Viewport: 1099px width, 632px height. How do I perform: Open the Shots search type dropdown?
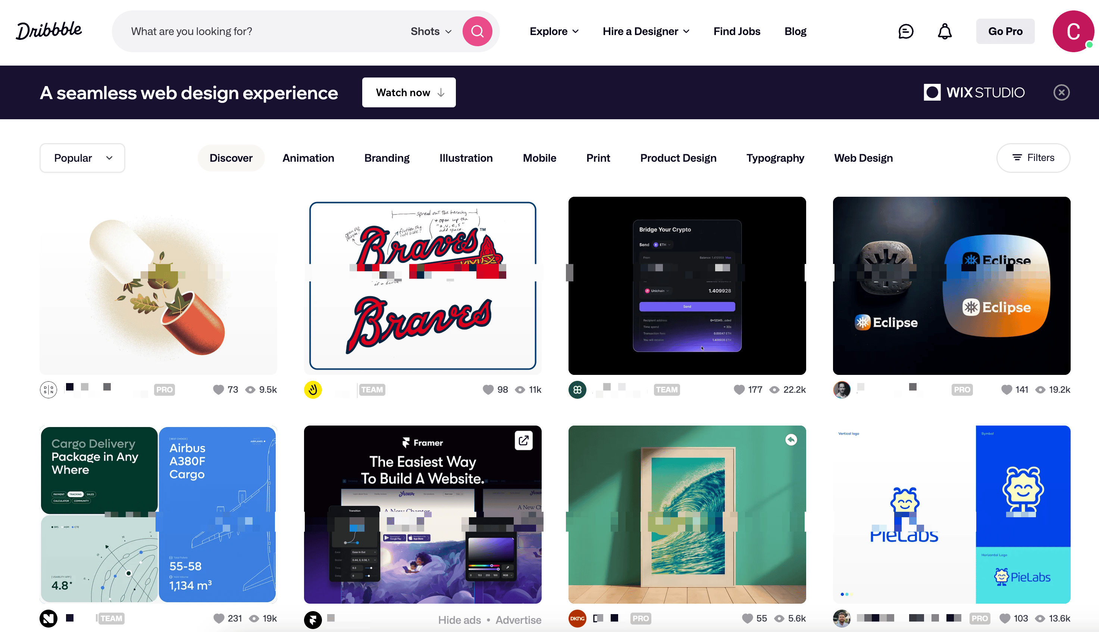pyautogui.click(x=431, y=31)
